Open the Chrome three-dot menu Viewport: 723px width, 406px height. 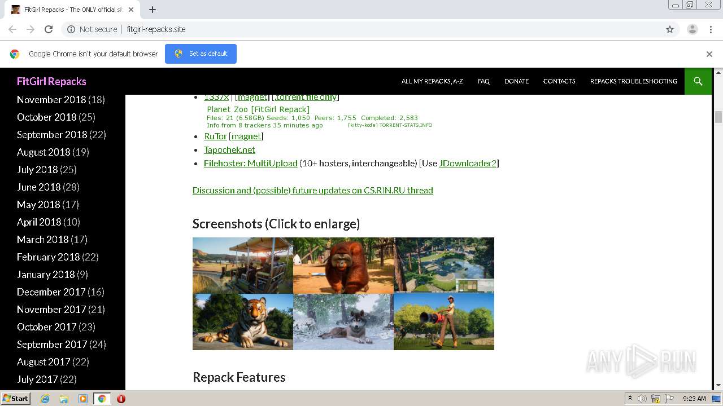click(x=711, y=29)
